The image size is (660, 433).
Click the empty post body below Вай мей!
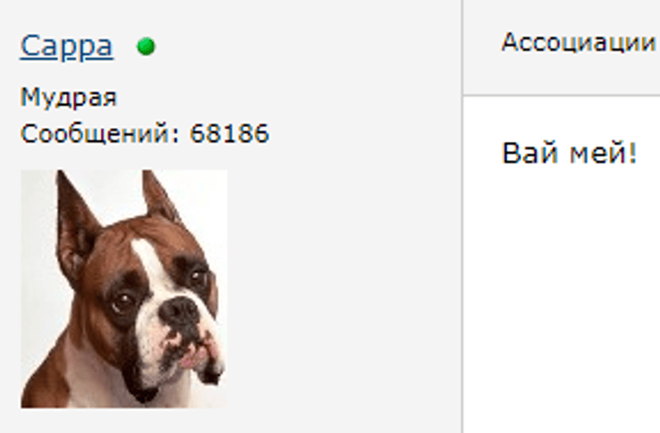pyautogui.click(x=562, y=294)
